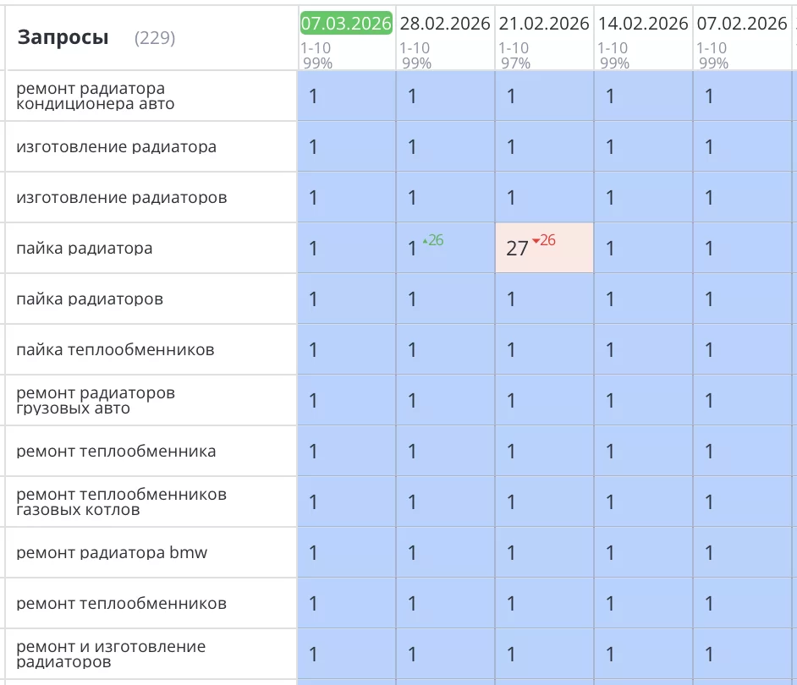Open the 'ремонт радиатора bmw' query
The height and width of the screenshot is (685, 797).
pos(112,553)
